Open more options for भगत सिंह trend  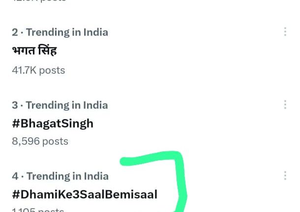(285, 32)
